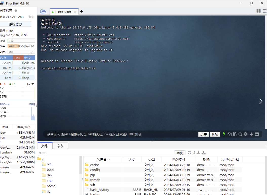Screen dimensions: 267x195
Task: Open the 选项 button in the command bar
Action: point(215,134)
